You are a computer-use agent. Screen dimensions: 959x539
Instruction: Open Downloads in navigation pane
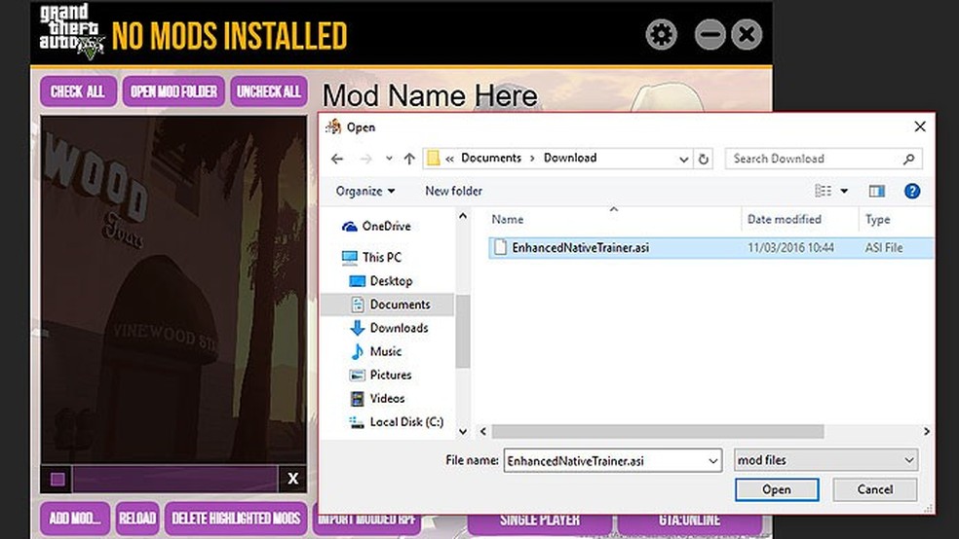click(399, 328)
